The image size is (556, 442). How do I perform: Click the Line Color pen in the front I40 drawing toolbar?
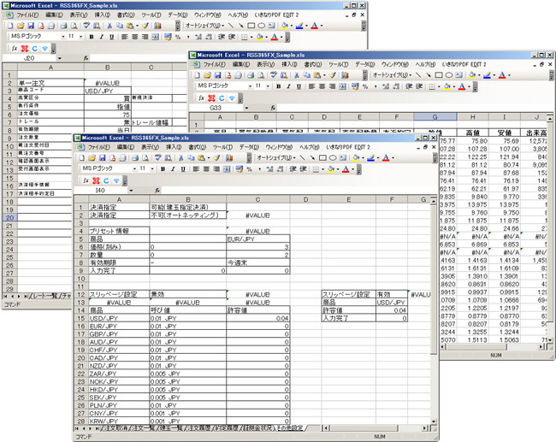[x=371, y=157]
